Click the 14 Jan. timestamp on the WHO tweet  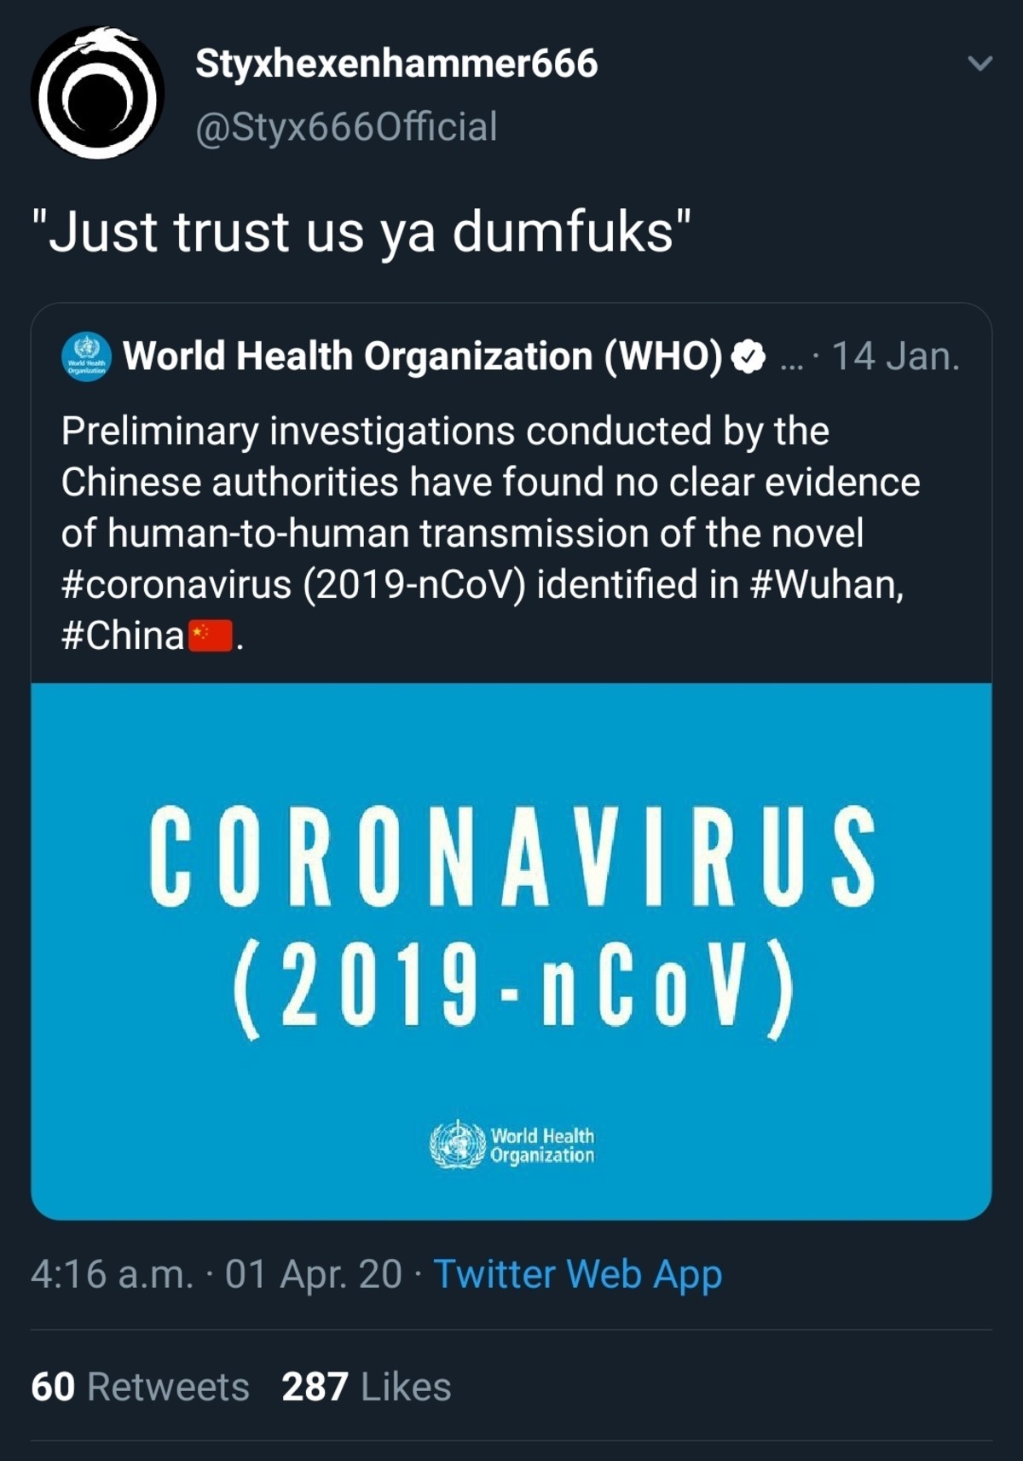(893, 357)
